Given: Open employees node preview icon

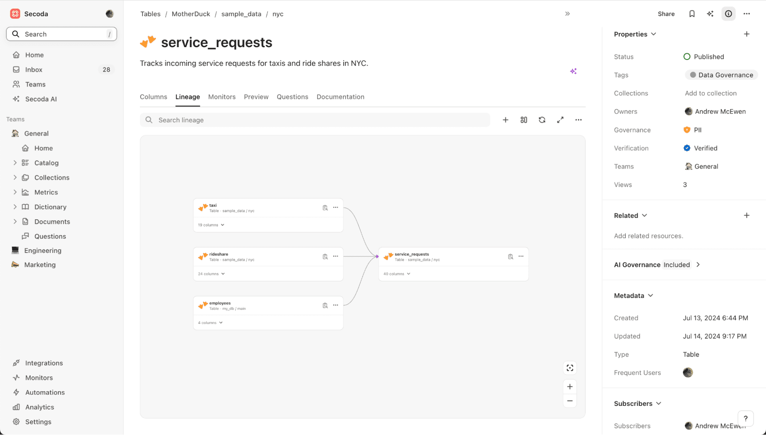Looking at the screenshot, I should 325,305.
